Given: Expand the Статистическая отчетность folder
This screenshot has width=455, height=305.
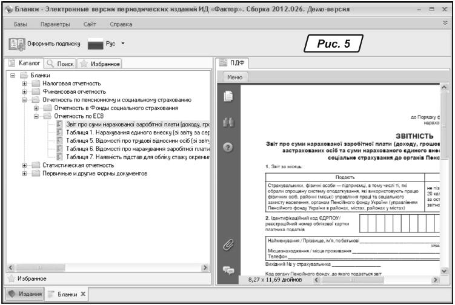Looking at the screenshot, I should [25, 165].
